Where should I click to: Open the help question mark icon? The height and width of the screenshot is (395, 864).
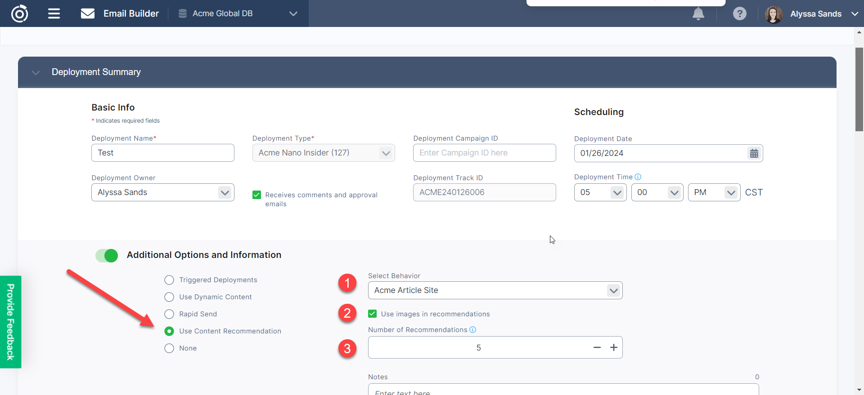tap(739, 14)
